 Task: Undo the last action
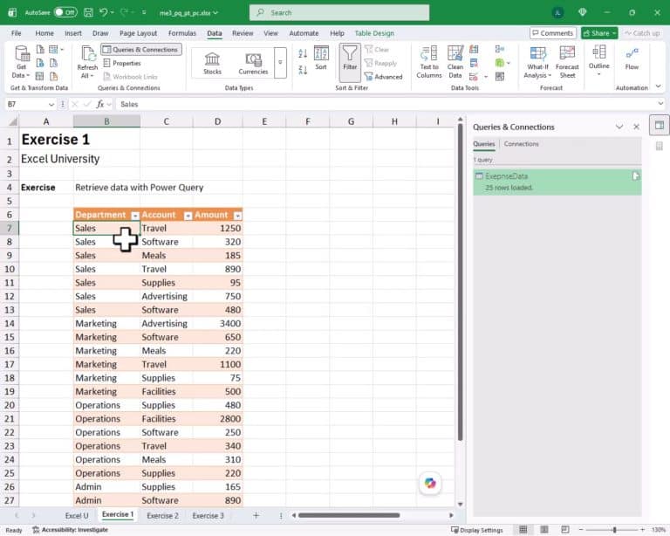[x=104, y=12]
